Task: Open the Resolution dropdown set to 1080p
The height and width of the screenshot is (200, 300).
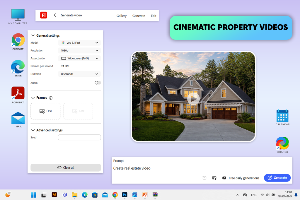Action: pos(79,50)
